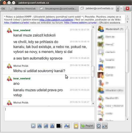Open the tools settings dropdown

(x=105, y=126)
